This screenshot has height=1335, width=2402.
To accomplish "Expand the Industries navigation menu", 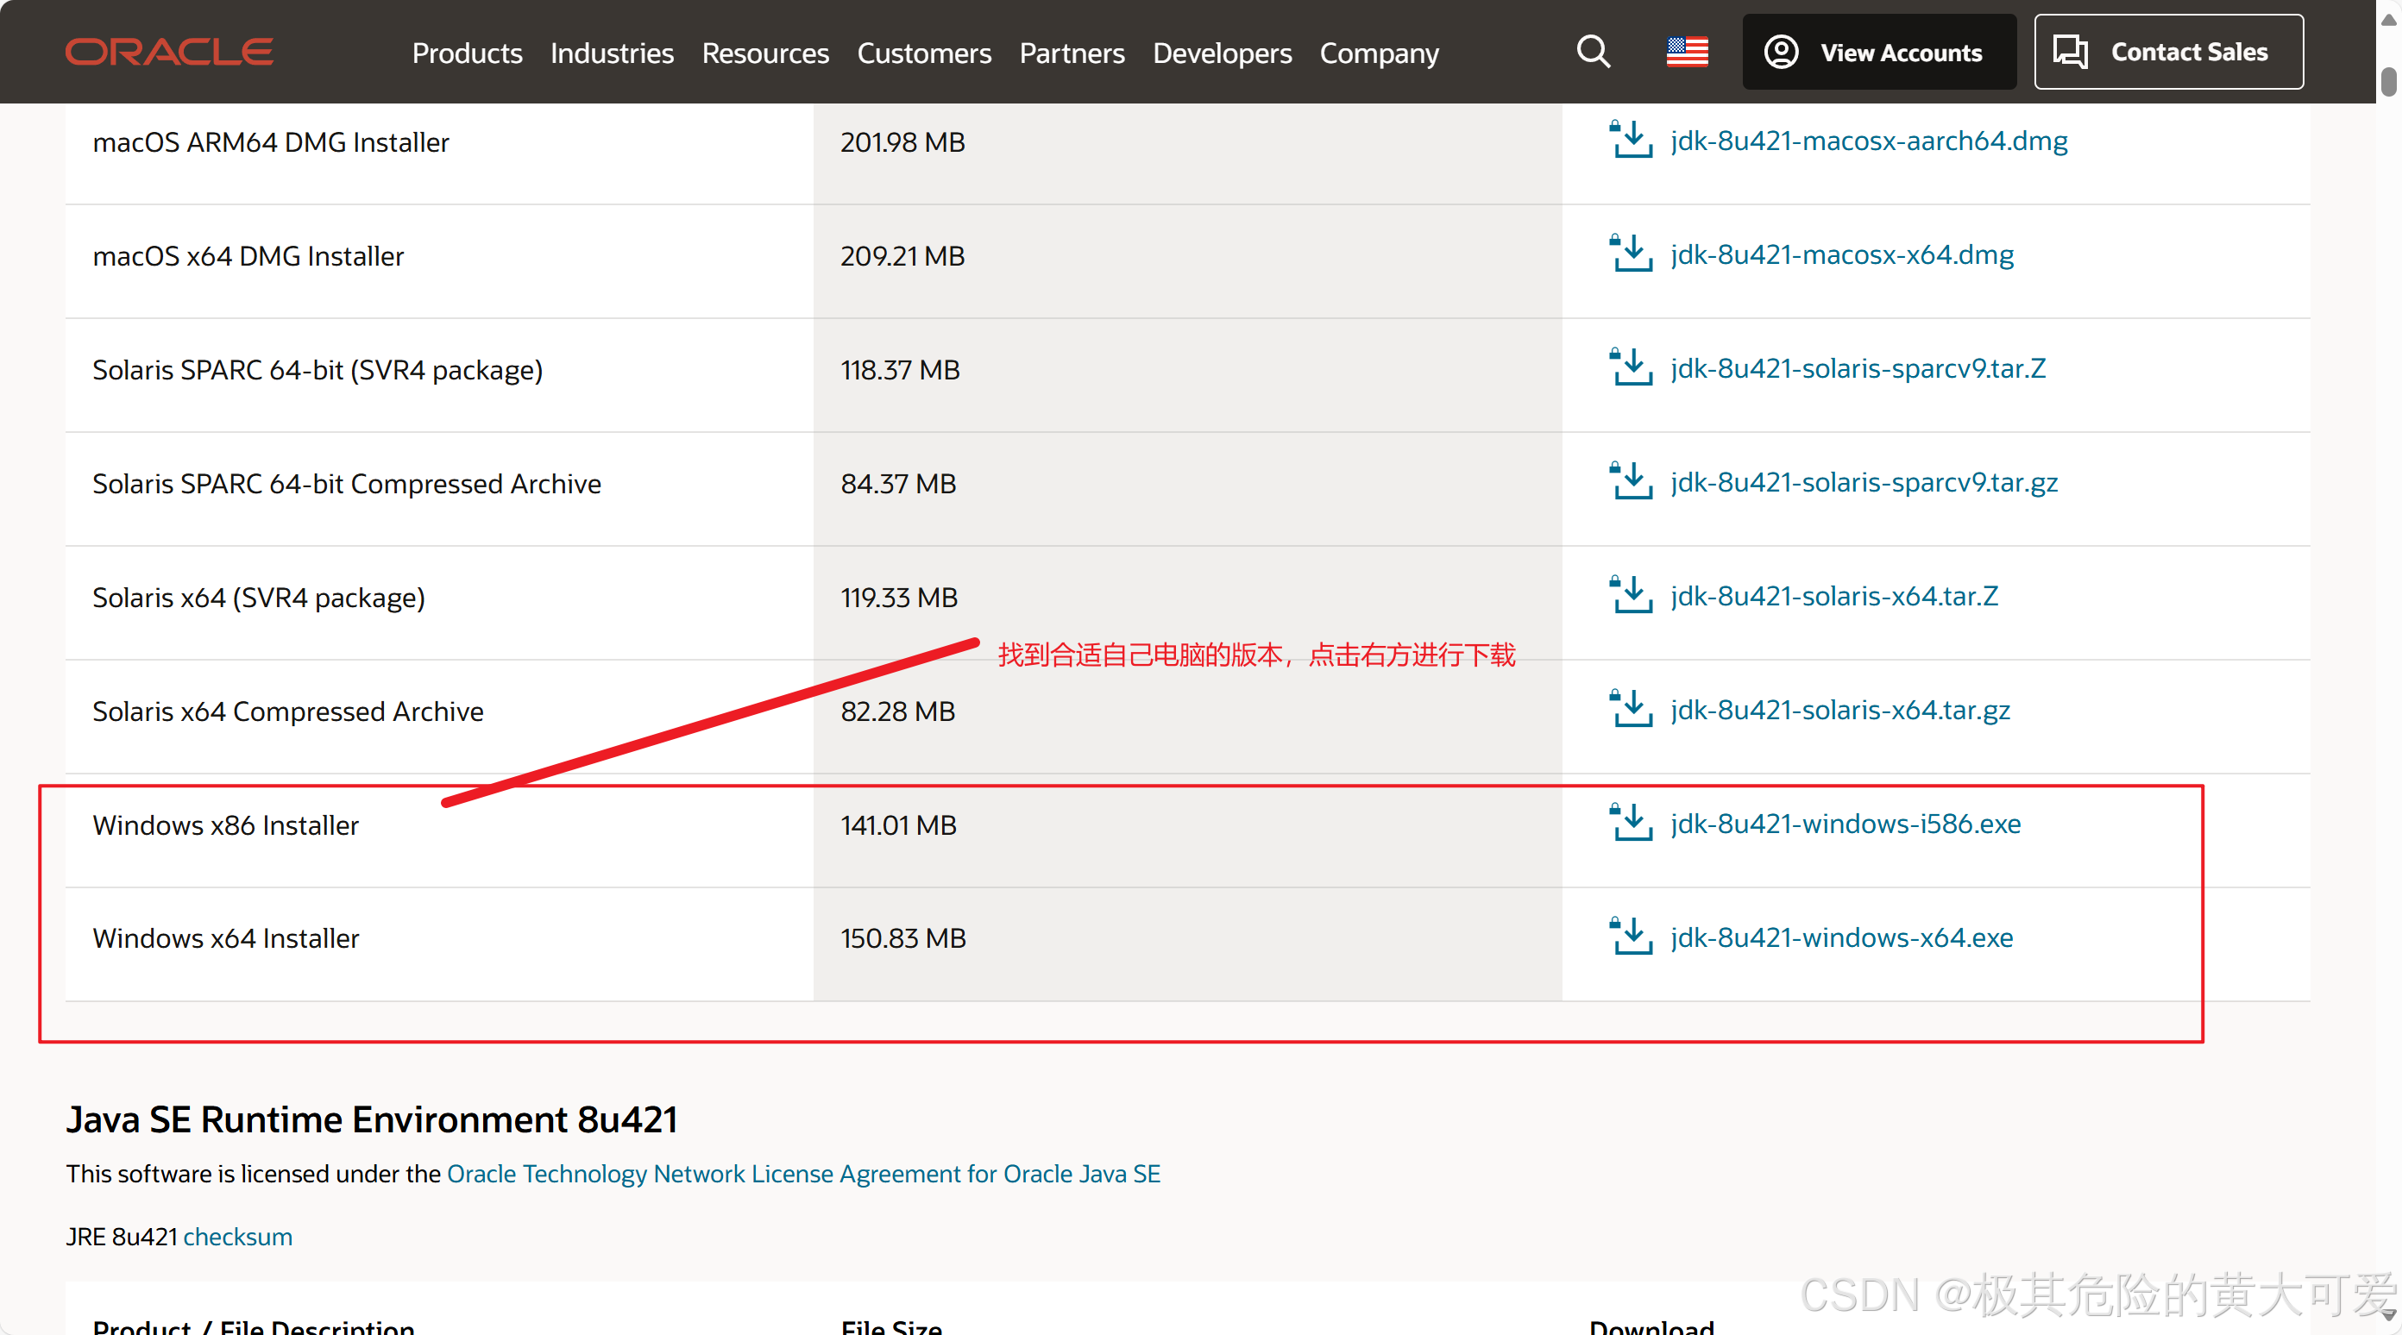I will [612, 53].
